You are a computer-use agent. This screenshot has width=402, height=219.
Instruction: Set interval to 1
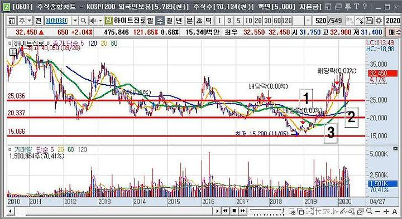tap(219, 21)
